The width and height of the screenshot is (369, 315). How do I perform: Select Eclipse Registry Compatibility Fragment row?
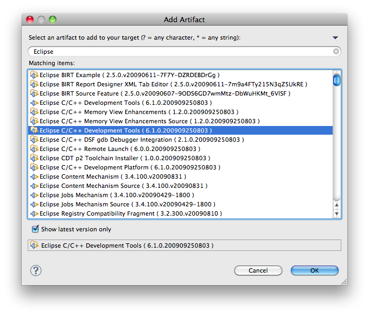pyautogui.click(x=180, y=213)
